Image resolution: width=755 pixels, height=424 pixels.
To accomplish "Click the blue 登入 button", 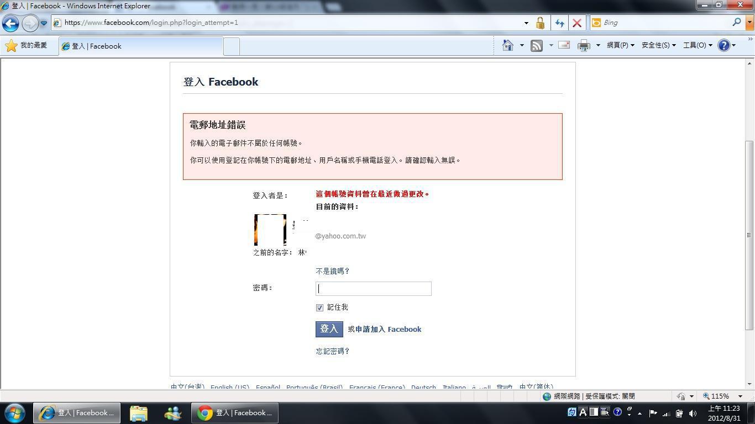I will 329,329.
